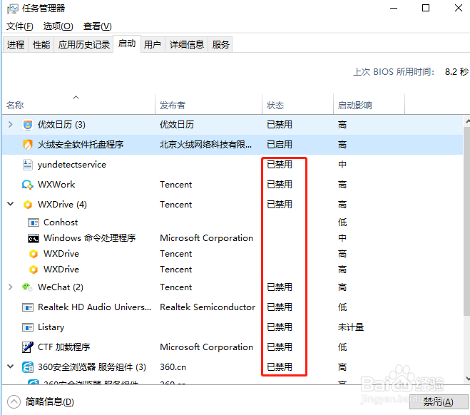Switch to the 应用历史记录 tab
The height and width of the screenshot is (415, 470).
(84, 45)
